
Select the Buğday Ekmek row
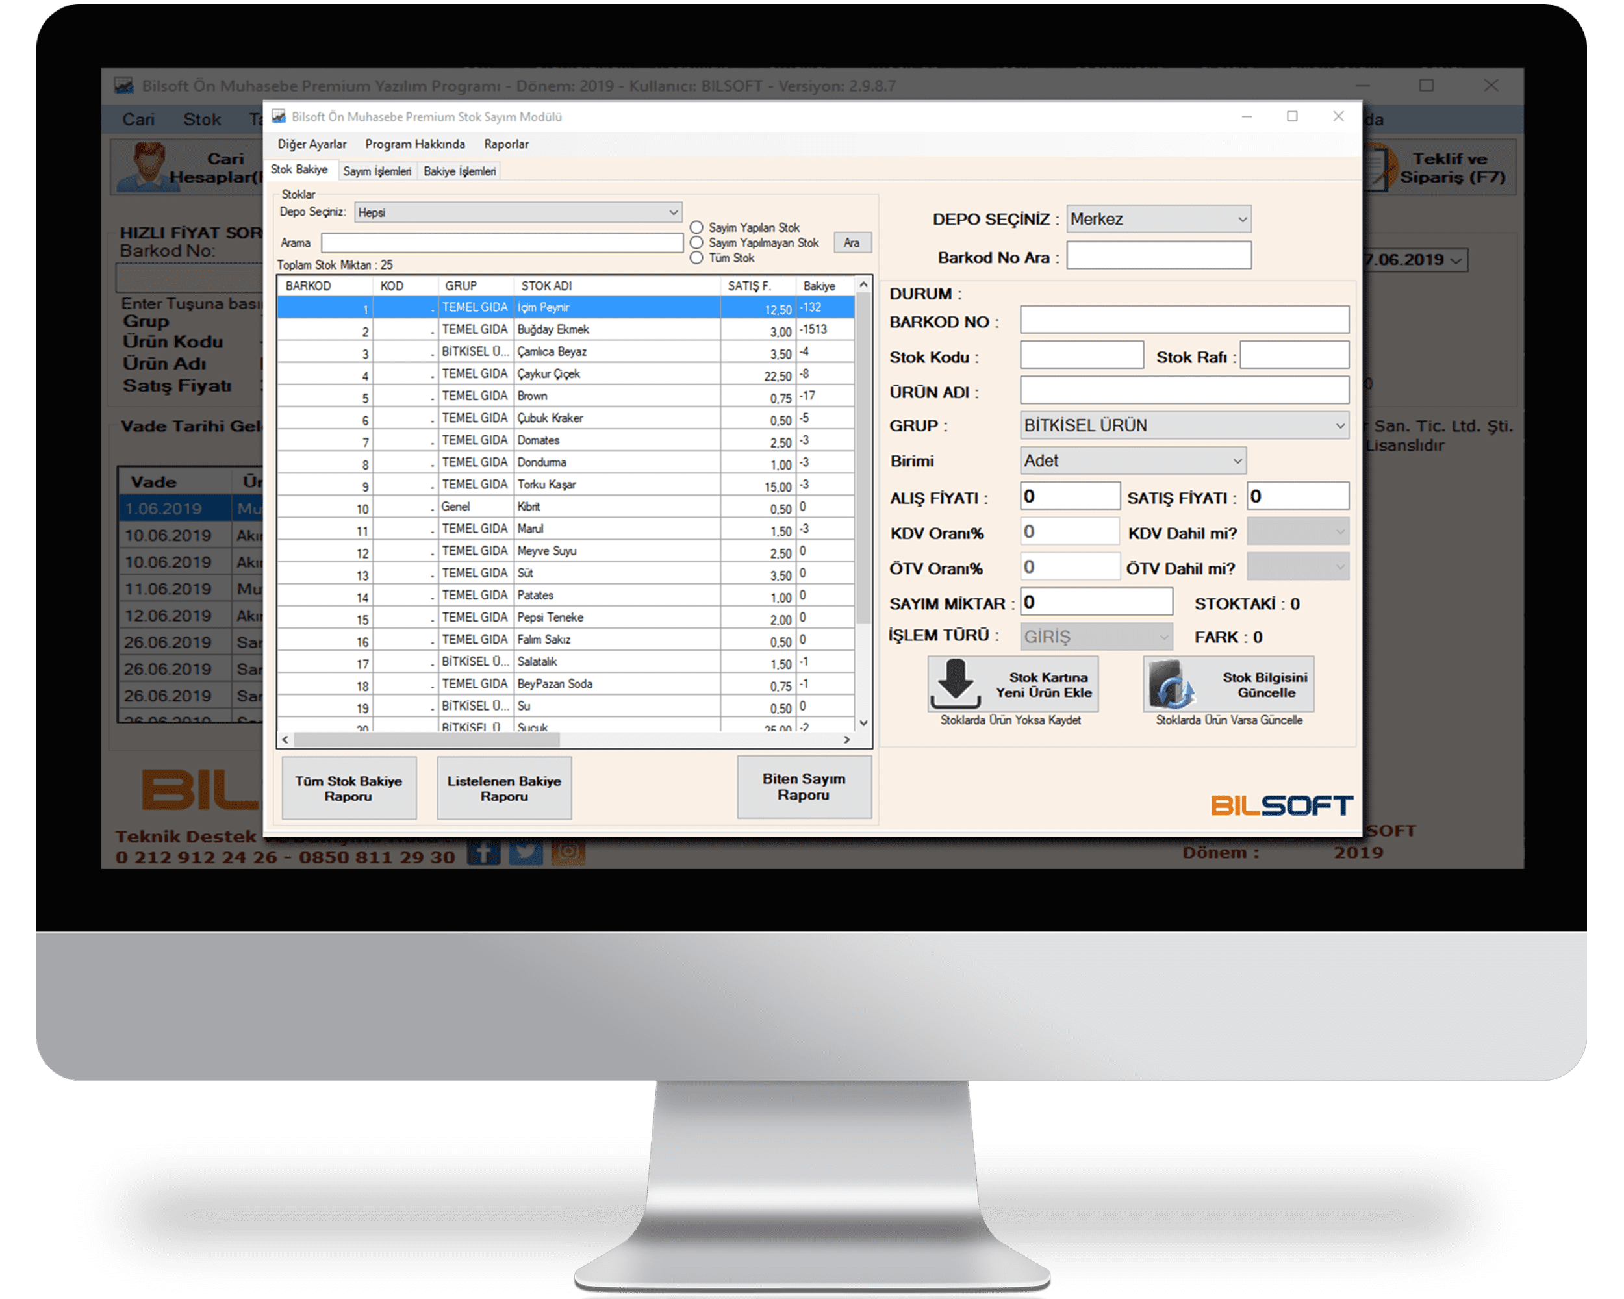pos(566,330)
